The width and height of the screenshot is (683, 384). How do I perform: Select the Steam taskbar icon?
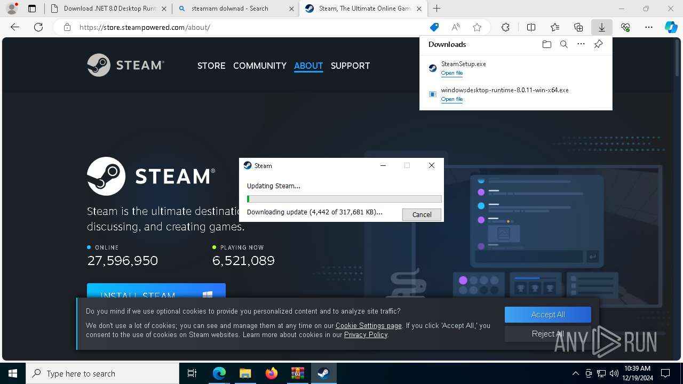[323, 373]
